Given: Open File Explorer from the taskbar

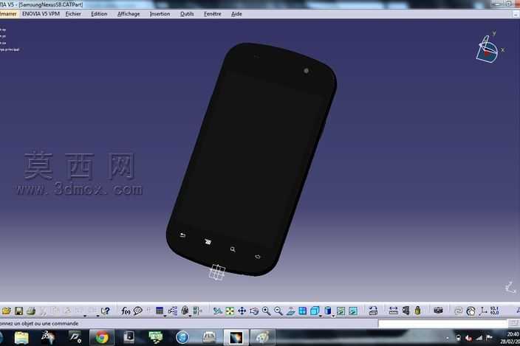Looking at the screenshot, I should click(x=21, y=337).
